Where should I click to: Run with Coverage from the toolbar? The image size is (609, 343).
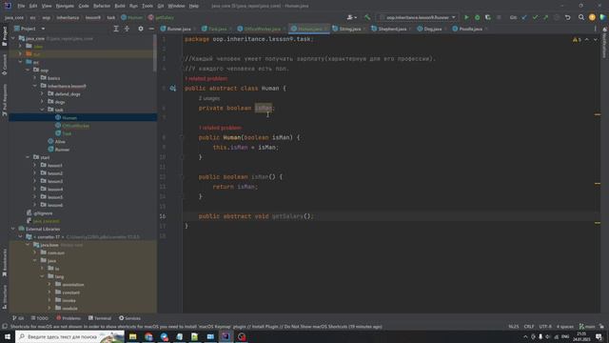click(488, 17)
